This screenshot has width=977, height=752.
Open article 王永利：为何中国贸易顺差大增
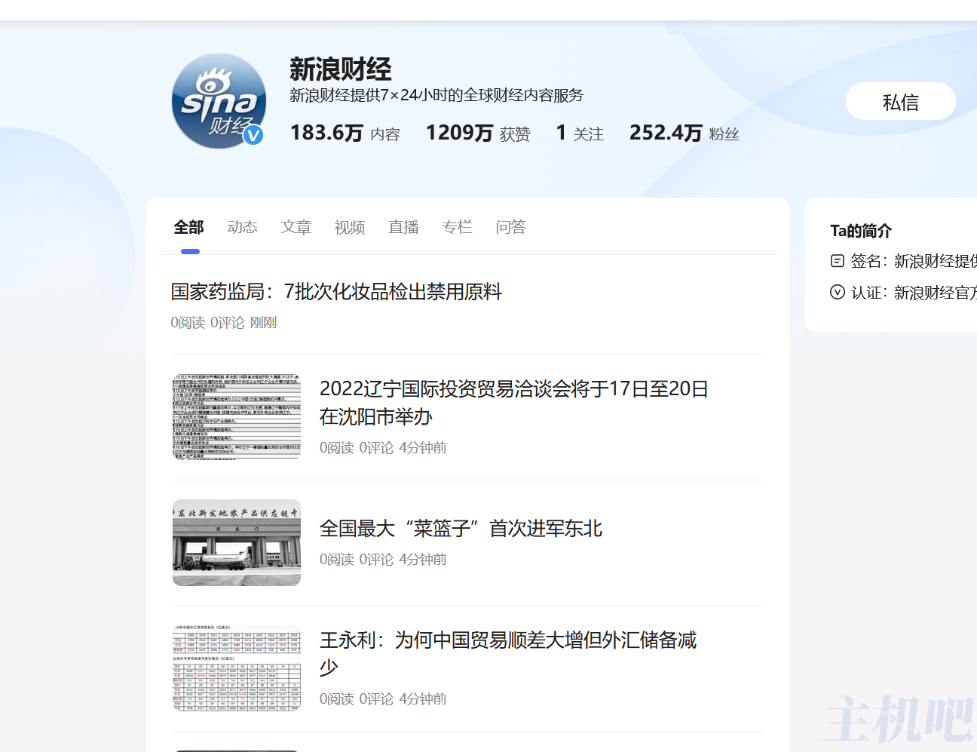point(508,654)
